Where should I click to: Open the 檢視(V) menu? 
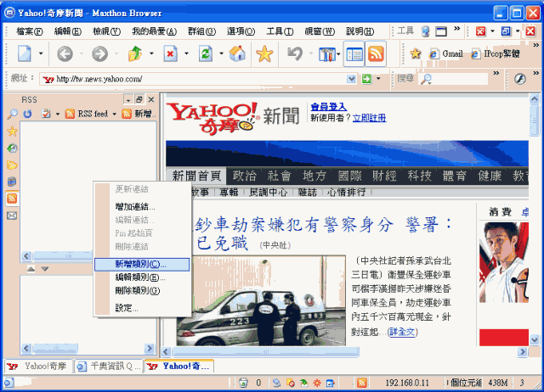click(x=106, y=31)
